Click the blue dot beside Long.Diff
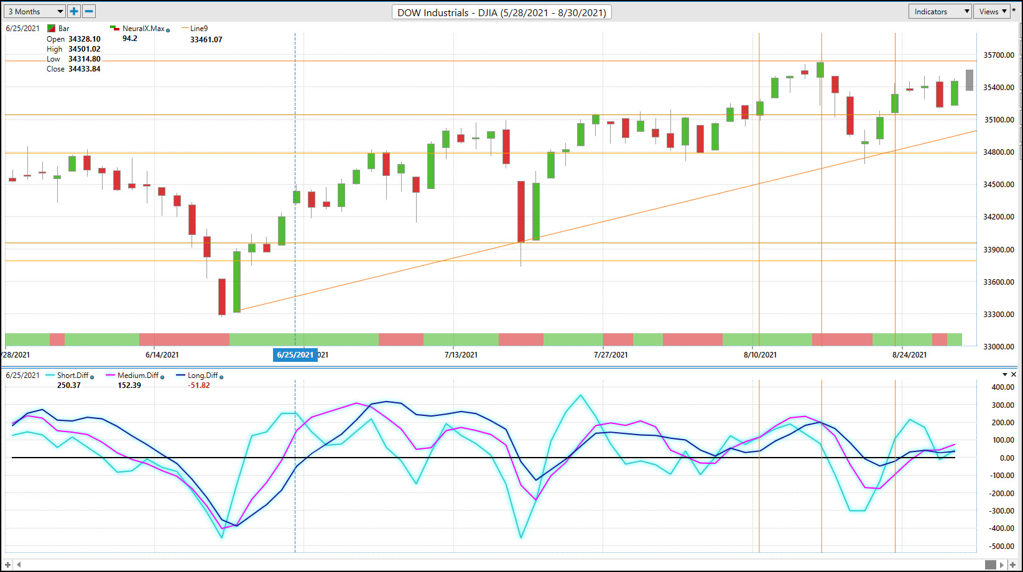The image size is (1023, 572). pos(221,377)
